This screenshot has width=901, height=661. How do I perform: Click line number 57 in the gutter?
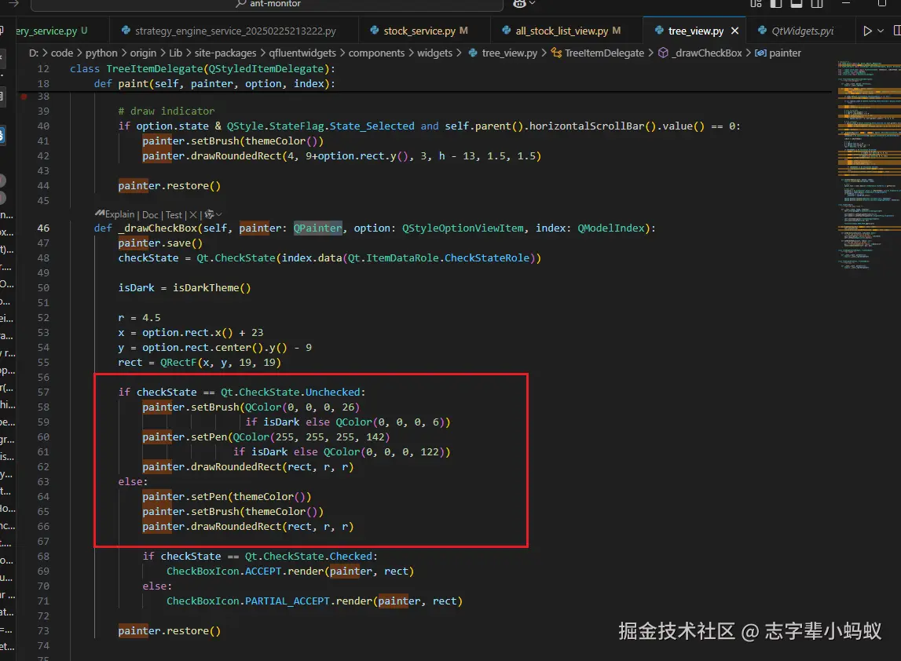(43, 393)
